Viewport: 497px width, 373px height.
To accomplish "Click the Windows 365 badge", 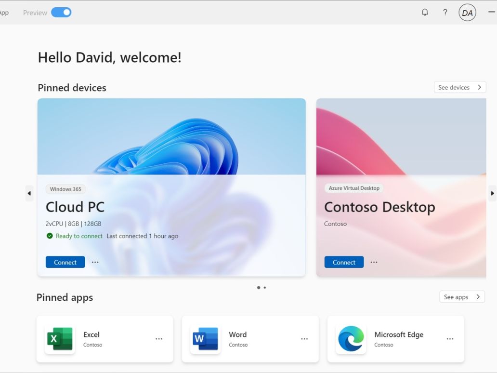I will (x=65, y=189).
